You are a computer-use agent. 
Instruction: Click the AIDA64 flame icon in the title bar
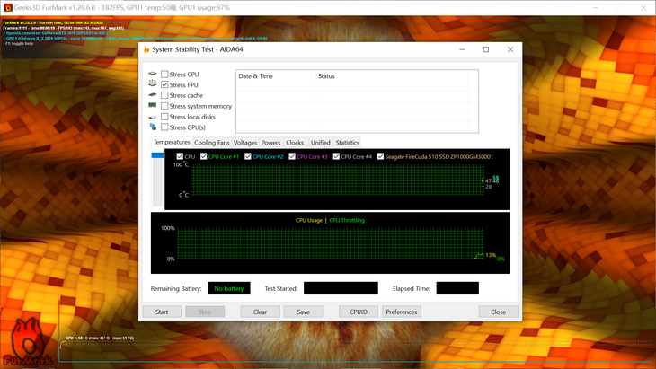click(146, 50)
